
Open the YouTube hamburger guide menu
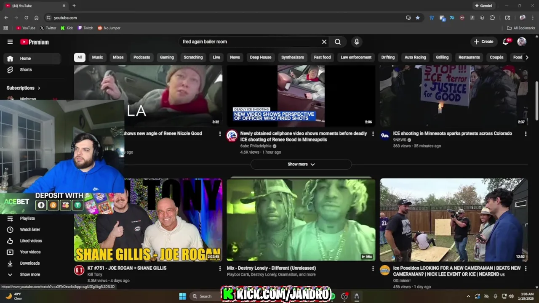(x=10, y=42)
